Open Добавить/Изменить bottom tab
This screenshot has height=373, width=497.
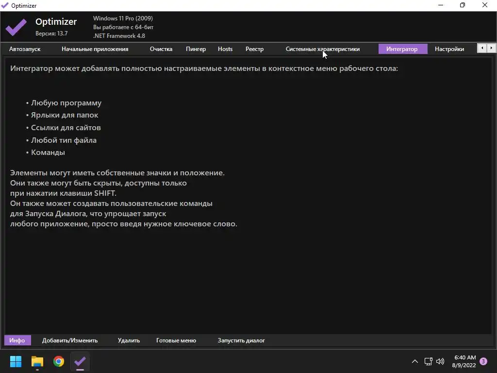pyautogui.click(x=70, y=340)
